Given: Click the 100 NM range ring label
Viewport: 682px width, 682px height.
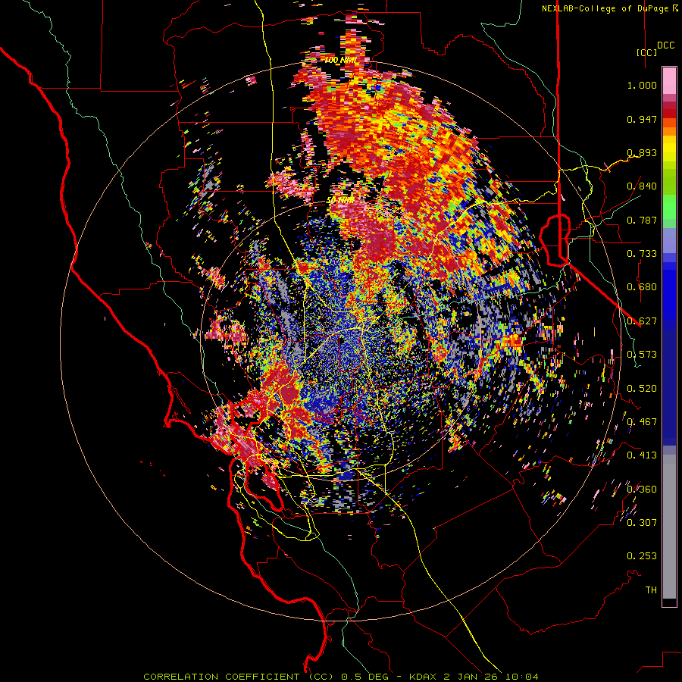Looking at the screenshot, I should pos(340,60).
